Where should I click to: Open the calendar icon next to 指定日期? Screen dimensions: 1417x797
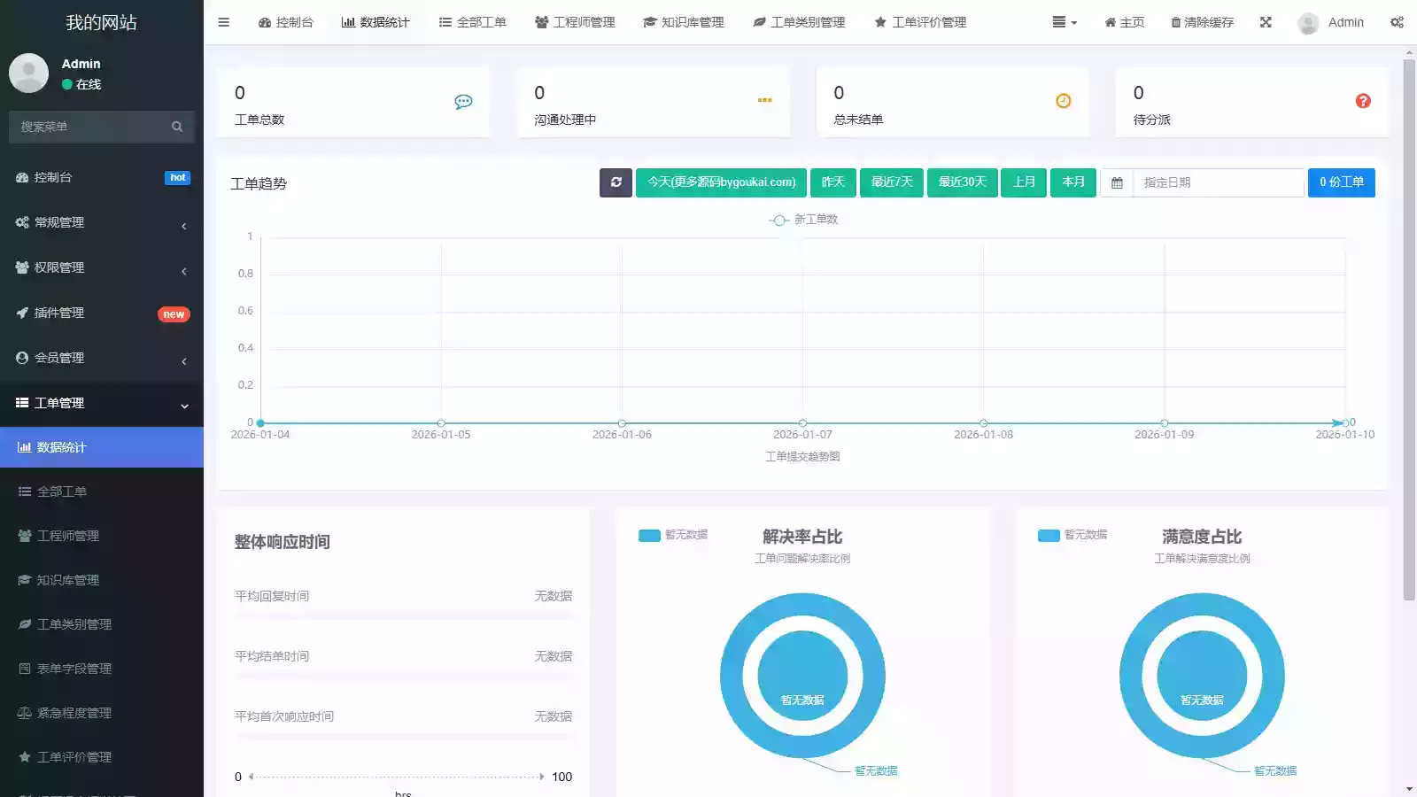tap(1117, 182)
